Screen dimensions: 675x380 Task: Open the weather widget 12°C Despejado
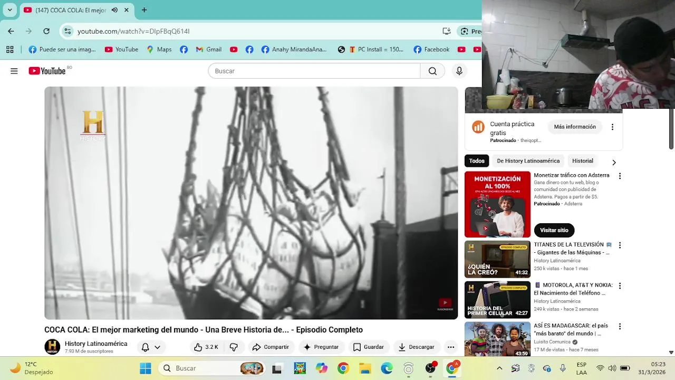[x=32, y=368]
